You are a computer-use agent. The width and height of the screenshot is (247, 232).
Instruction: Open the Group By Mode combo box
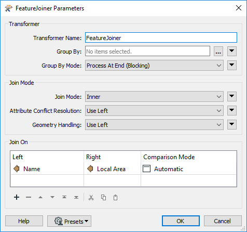point(154,66)
